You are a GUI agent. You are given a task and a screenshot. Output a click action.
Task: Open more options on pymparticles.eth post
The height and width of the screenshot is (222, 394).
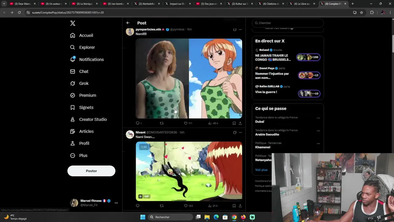[x=240, y=30]
